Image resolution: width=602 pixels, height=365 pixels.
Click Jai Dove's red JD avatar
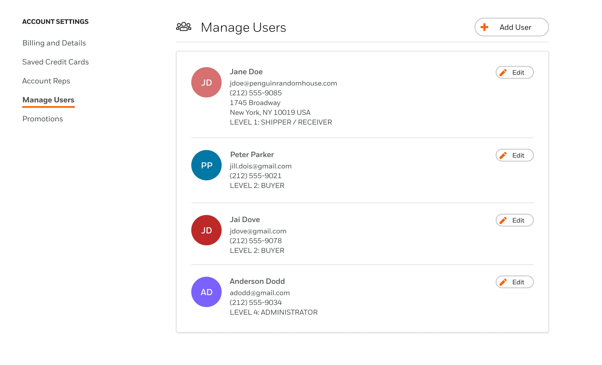pyautogui.click(x=206, y=230)
